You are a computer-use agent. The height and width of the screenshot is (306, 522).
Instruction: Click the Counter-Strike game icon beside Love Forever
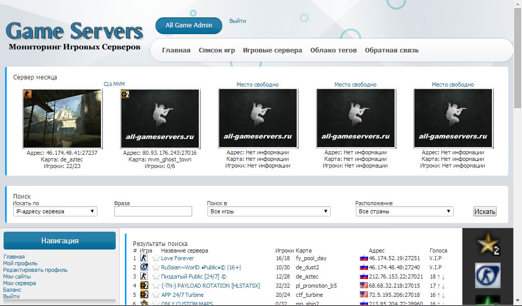coord(144,258)
